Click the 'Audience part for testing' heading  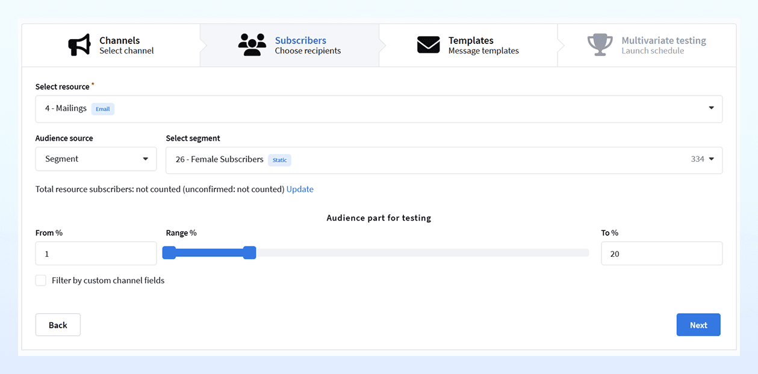pyautogui.click(x=379, y=218)
